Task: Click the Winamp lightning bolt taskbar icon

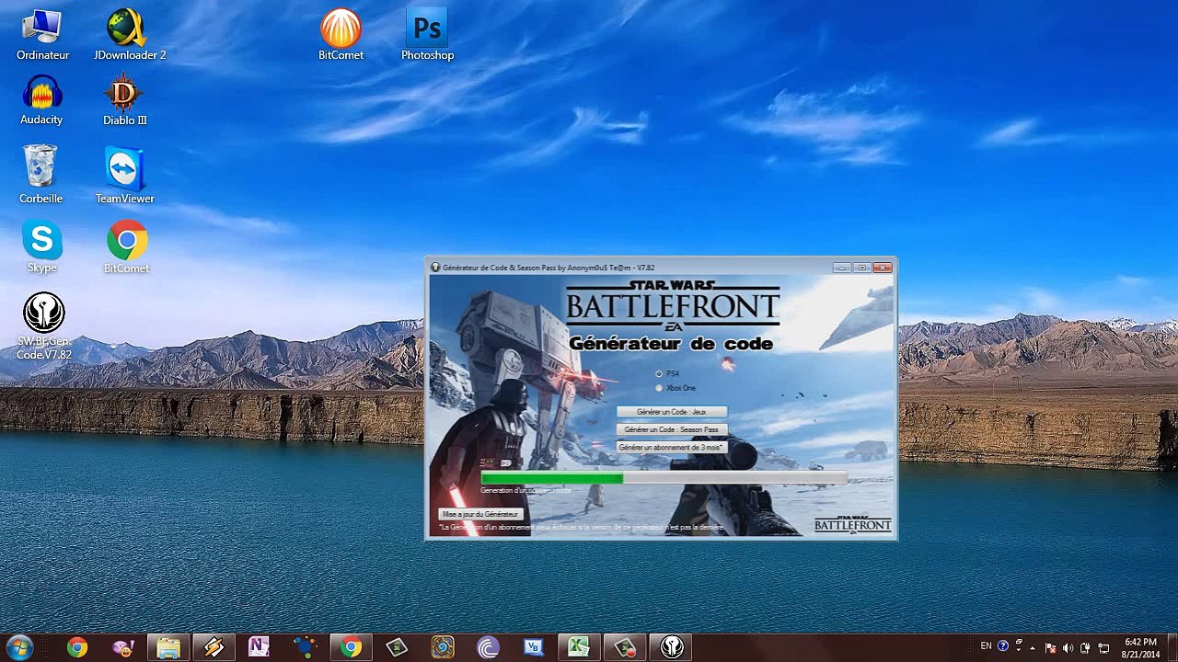Action: click(x=214, y=647)
